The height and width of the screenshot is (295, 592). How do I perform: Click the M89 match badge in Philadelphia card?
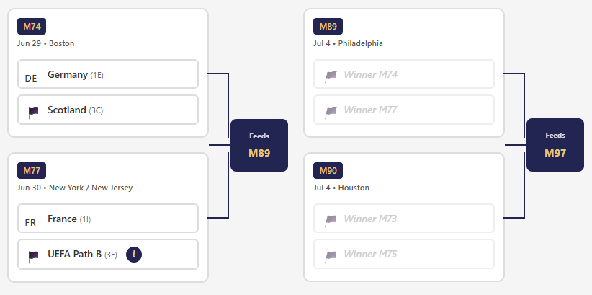click(x=328, y=27)
